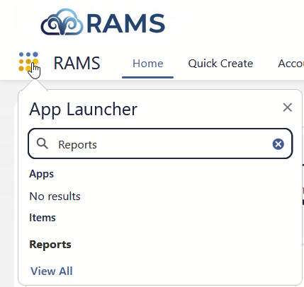Click the RAMS cloud ram logo
Screen dimensions: 304x287
pyautogui.click(x=62, y=23)
